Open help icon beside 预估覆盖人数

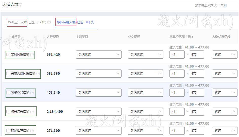(215, 5)
